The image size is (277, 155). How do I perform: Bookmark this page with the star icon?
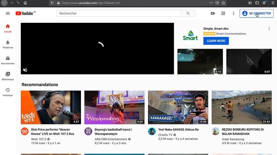coord(223,3)
